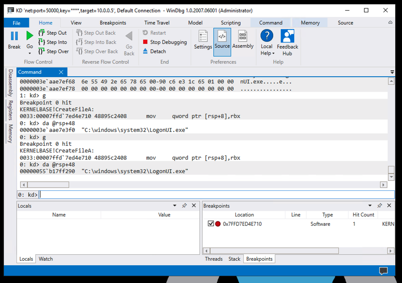The width and height of the screenshot is (402, 283).
Task: Click Restart in End group
Action: point(154,33)
